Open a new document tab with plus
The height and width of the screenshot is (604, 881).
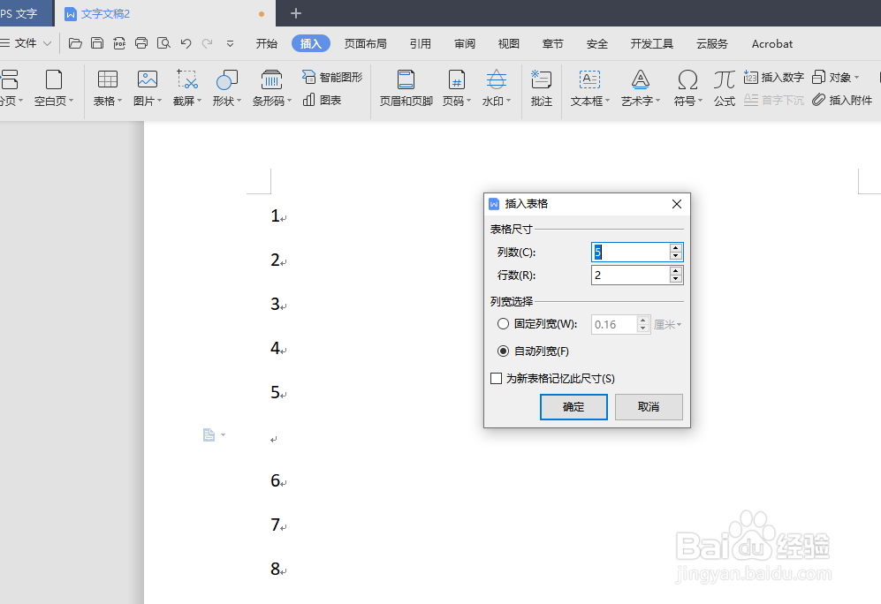tap(296, 13)
